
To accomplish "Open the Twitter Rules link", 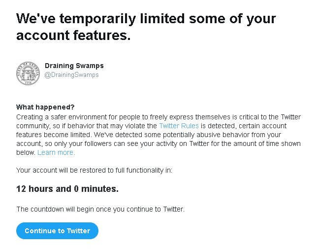I will 179,126.
